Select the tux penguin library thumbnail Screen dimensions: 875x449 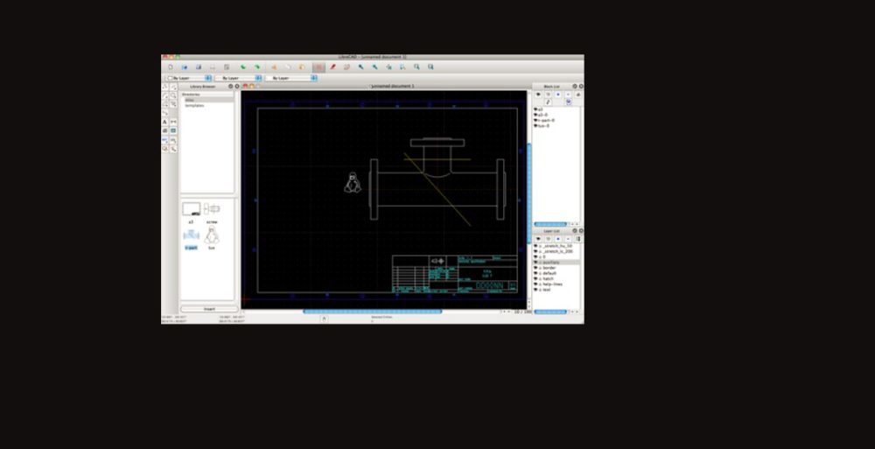(212, 236)
